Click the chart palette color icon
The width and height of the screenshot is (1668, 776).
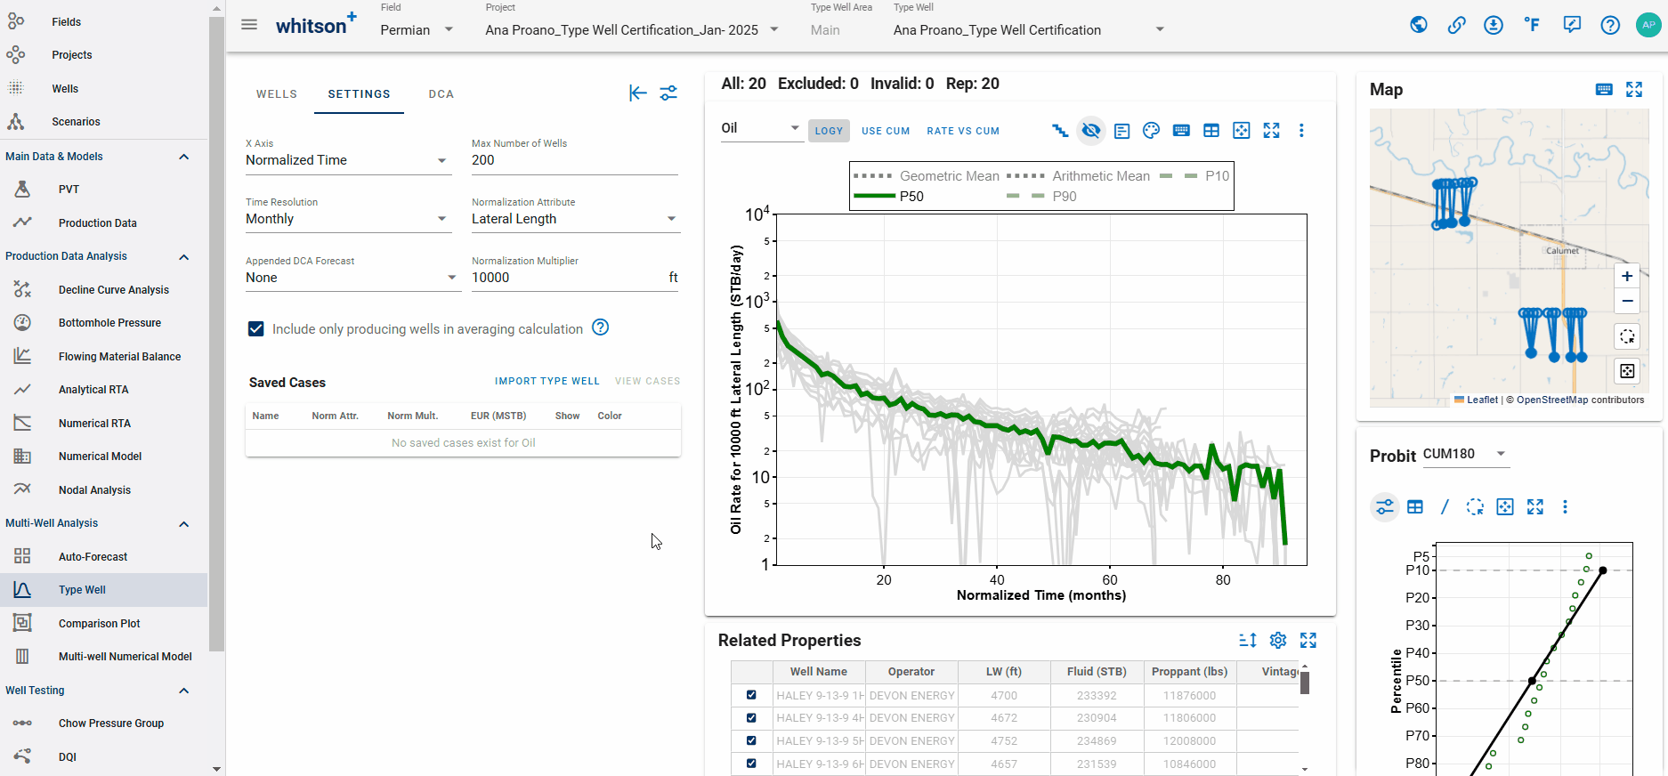[x=1151, y=131]
